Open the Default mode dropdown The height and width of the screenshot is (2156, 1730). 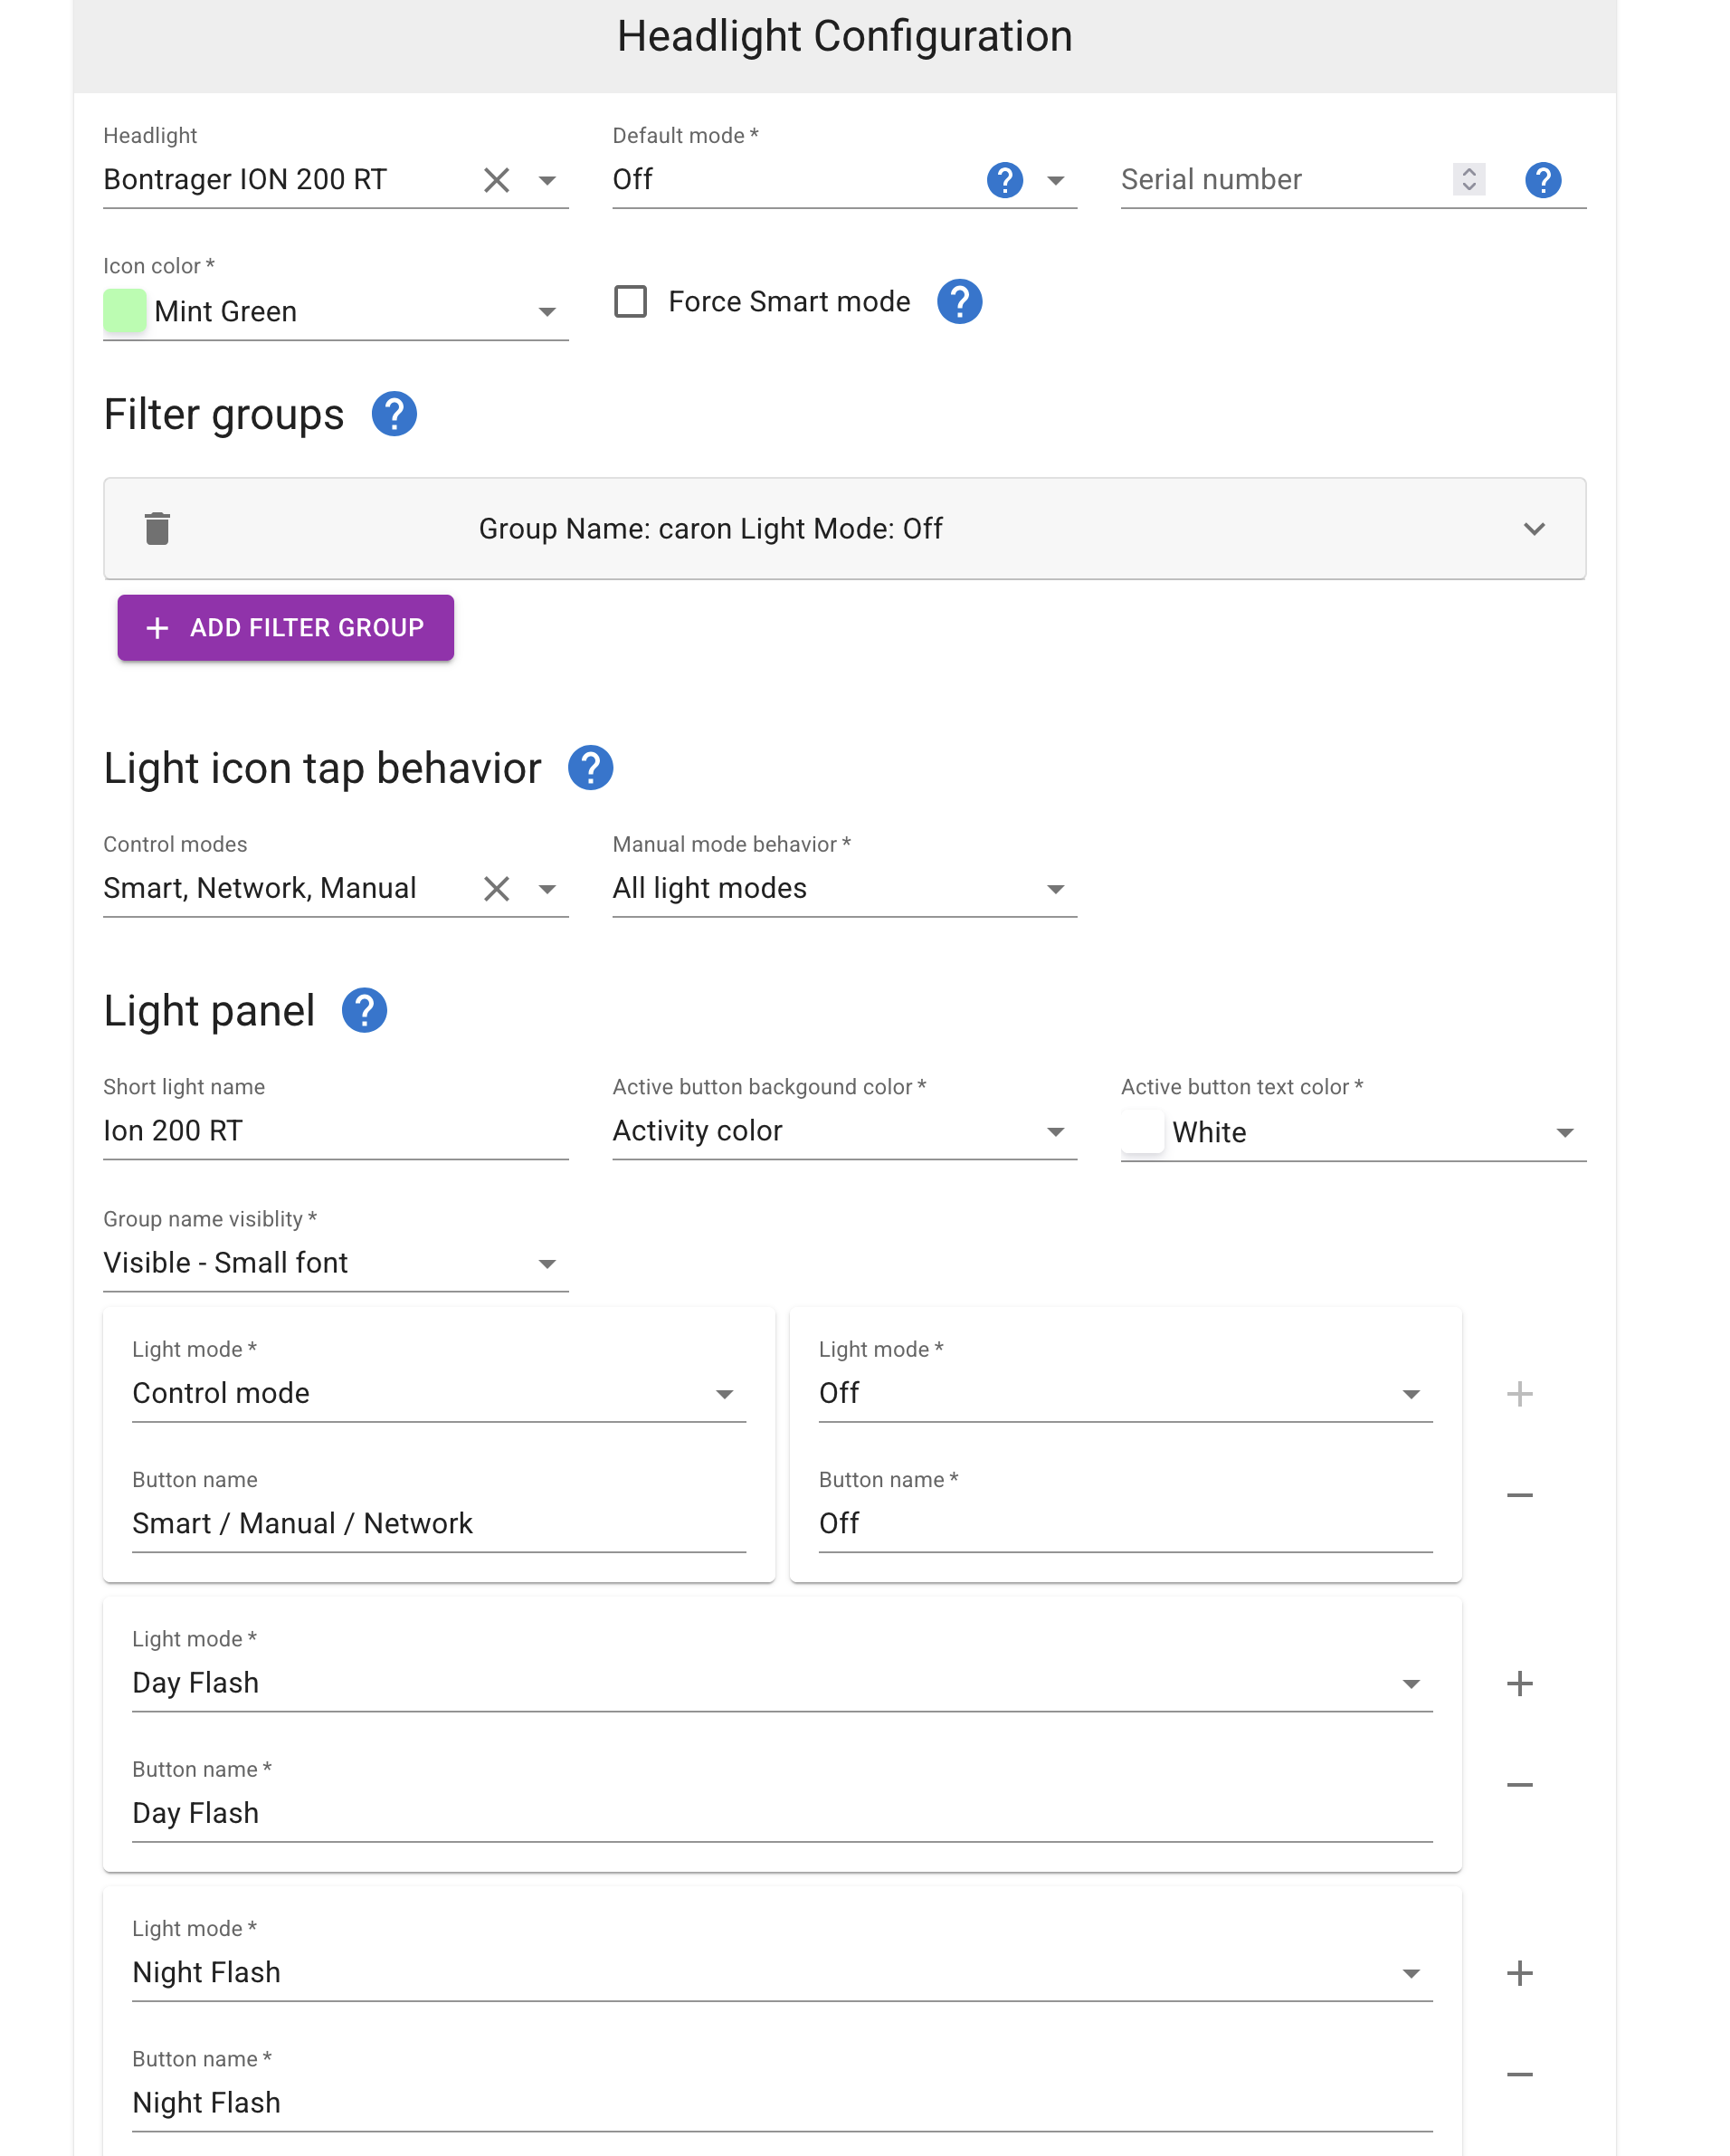(x=1054, y=180)
